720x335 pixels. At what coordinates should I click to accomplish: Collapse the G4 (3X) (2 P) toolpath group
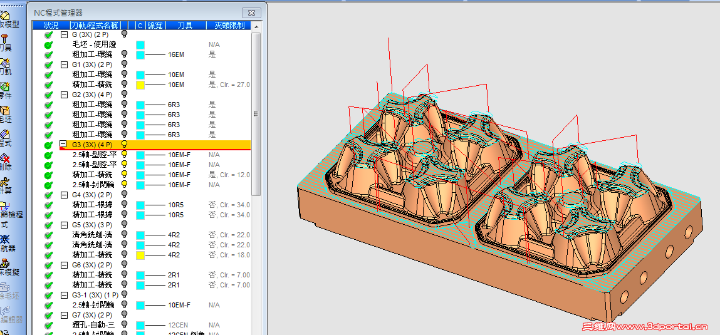64,195
